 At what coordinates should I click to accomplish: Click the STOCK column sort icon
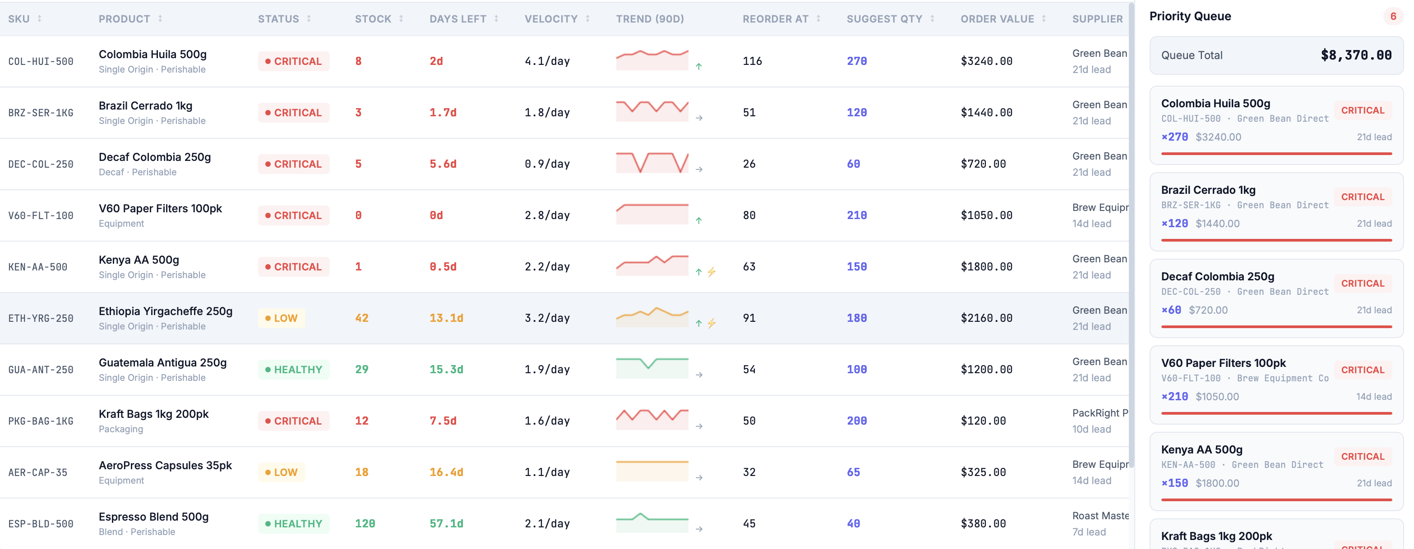tap(401, 18)
